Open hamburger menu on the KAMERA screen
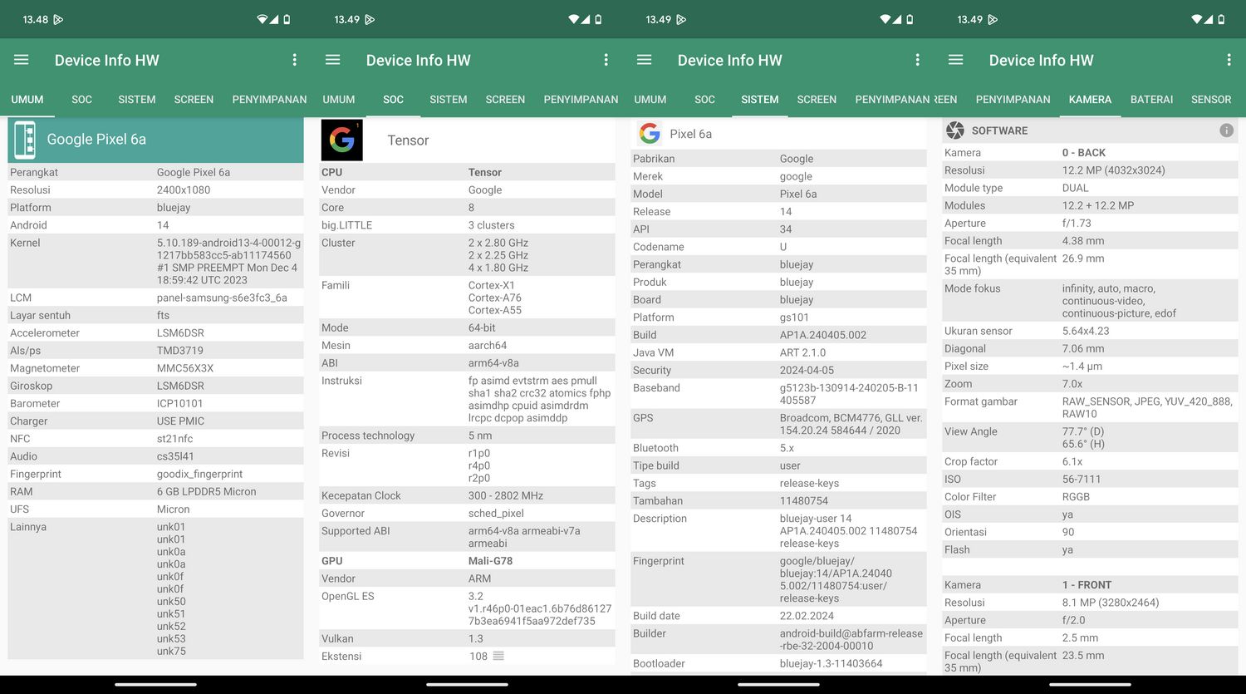The image size is (1246, 694). (956, 60)
